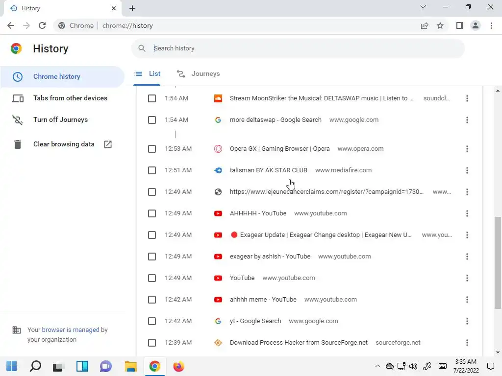The height and width of the screenshot is (376, 502).
Task: Open talisman BY AK STAR CLUB link
Action: pyautogui.click(x=268, y=170)
